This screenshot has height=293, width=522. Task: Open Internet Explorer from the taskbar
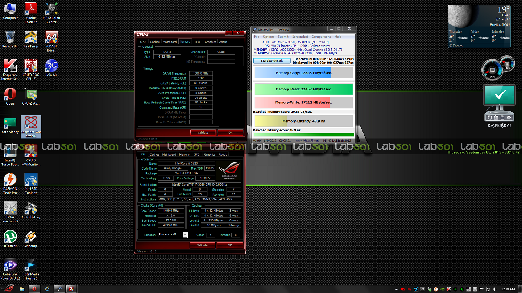pos(47,289)
